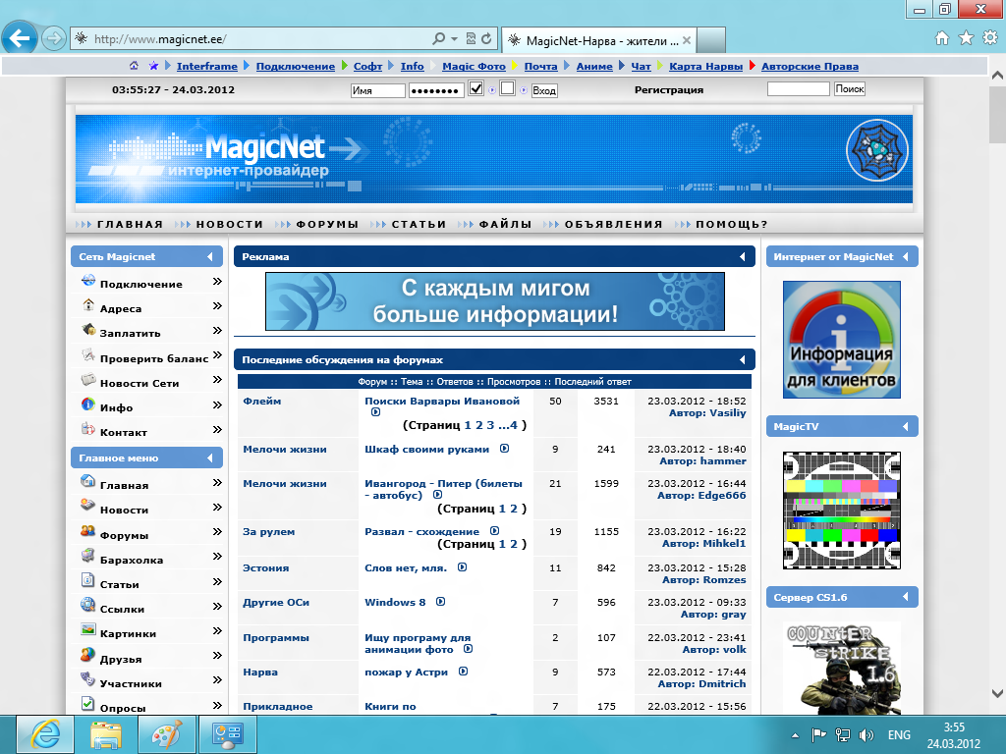Click the page scrollbar down arrow
This screenshot has height=754, width=1006.
(x=997, y=693)
